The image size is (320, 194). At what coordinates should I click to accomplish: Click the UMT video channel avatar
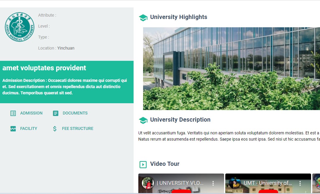235,183
